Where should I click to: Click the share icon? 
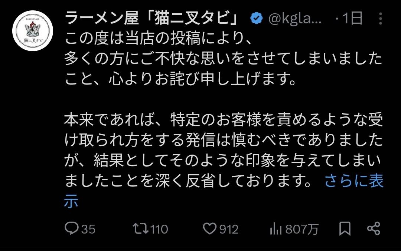pos(373,229)
